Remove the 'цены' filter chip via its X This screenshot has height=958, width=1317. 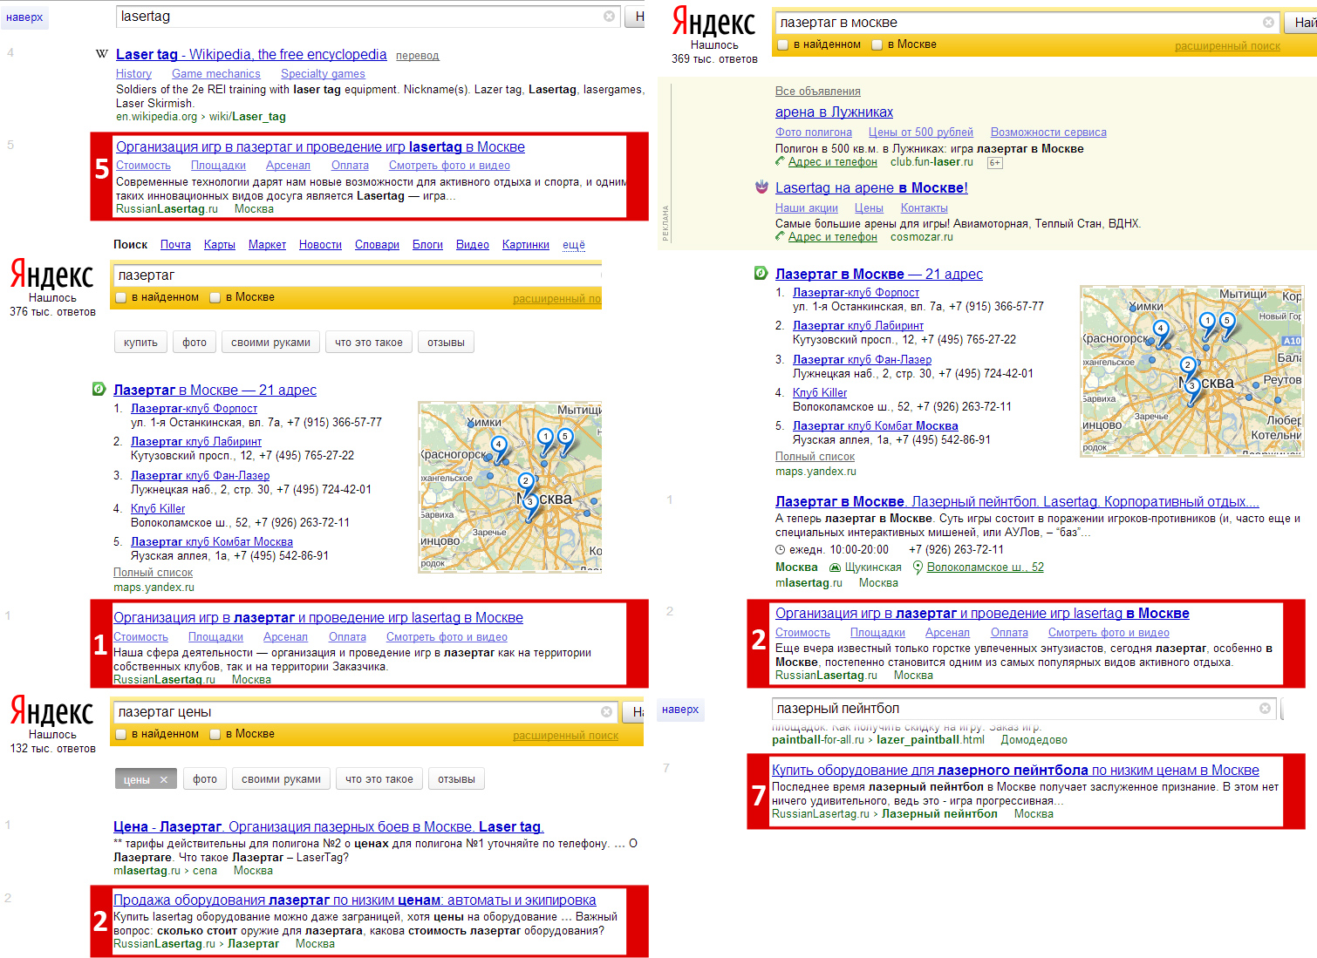163,779
